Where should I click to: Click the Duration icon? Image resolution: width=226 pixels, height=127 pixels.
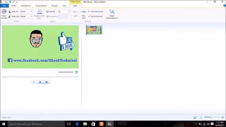(47, 17)
